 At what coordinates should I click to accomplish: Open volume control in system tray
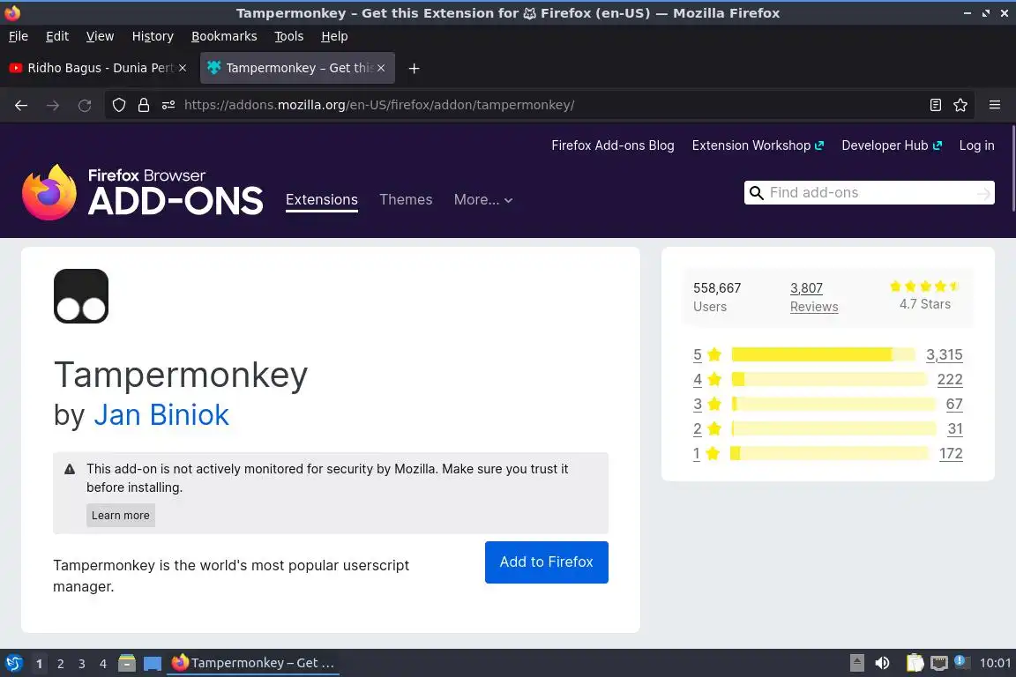pos(882,663)
